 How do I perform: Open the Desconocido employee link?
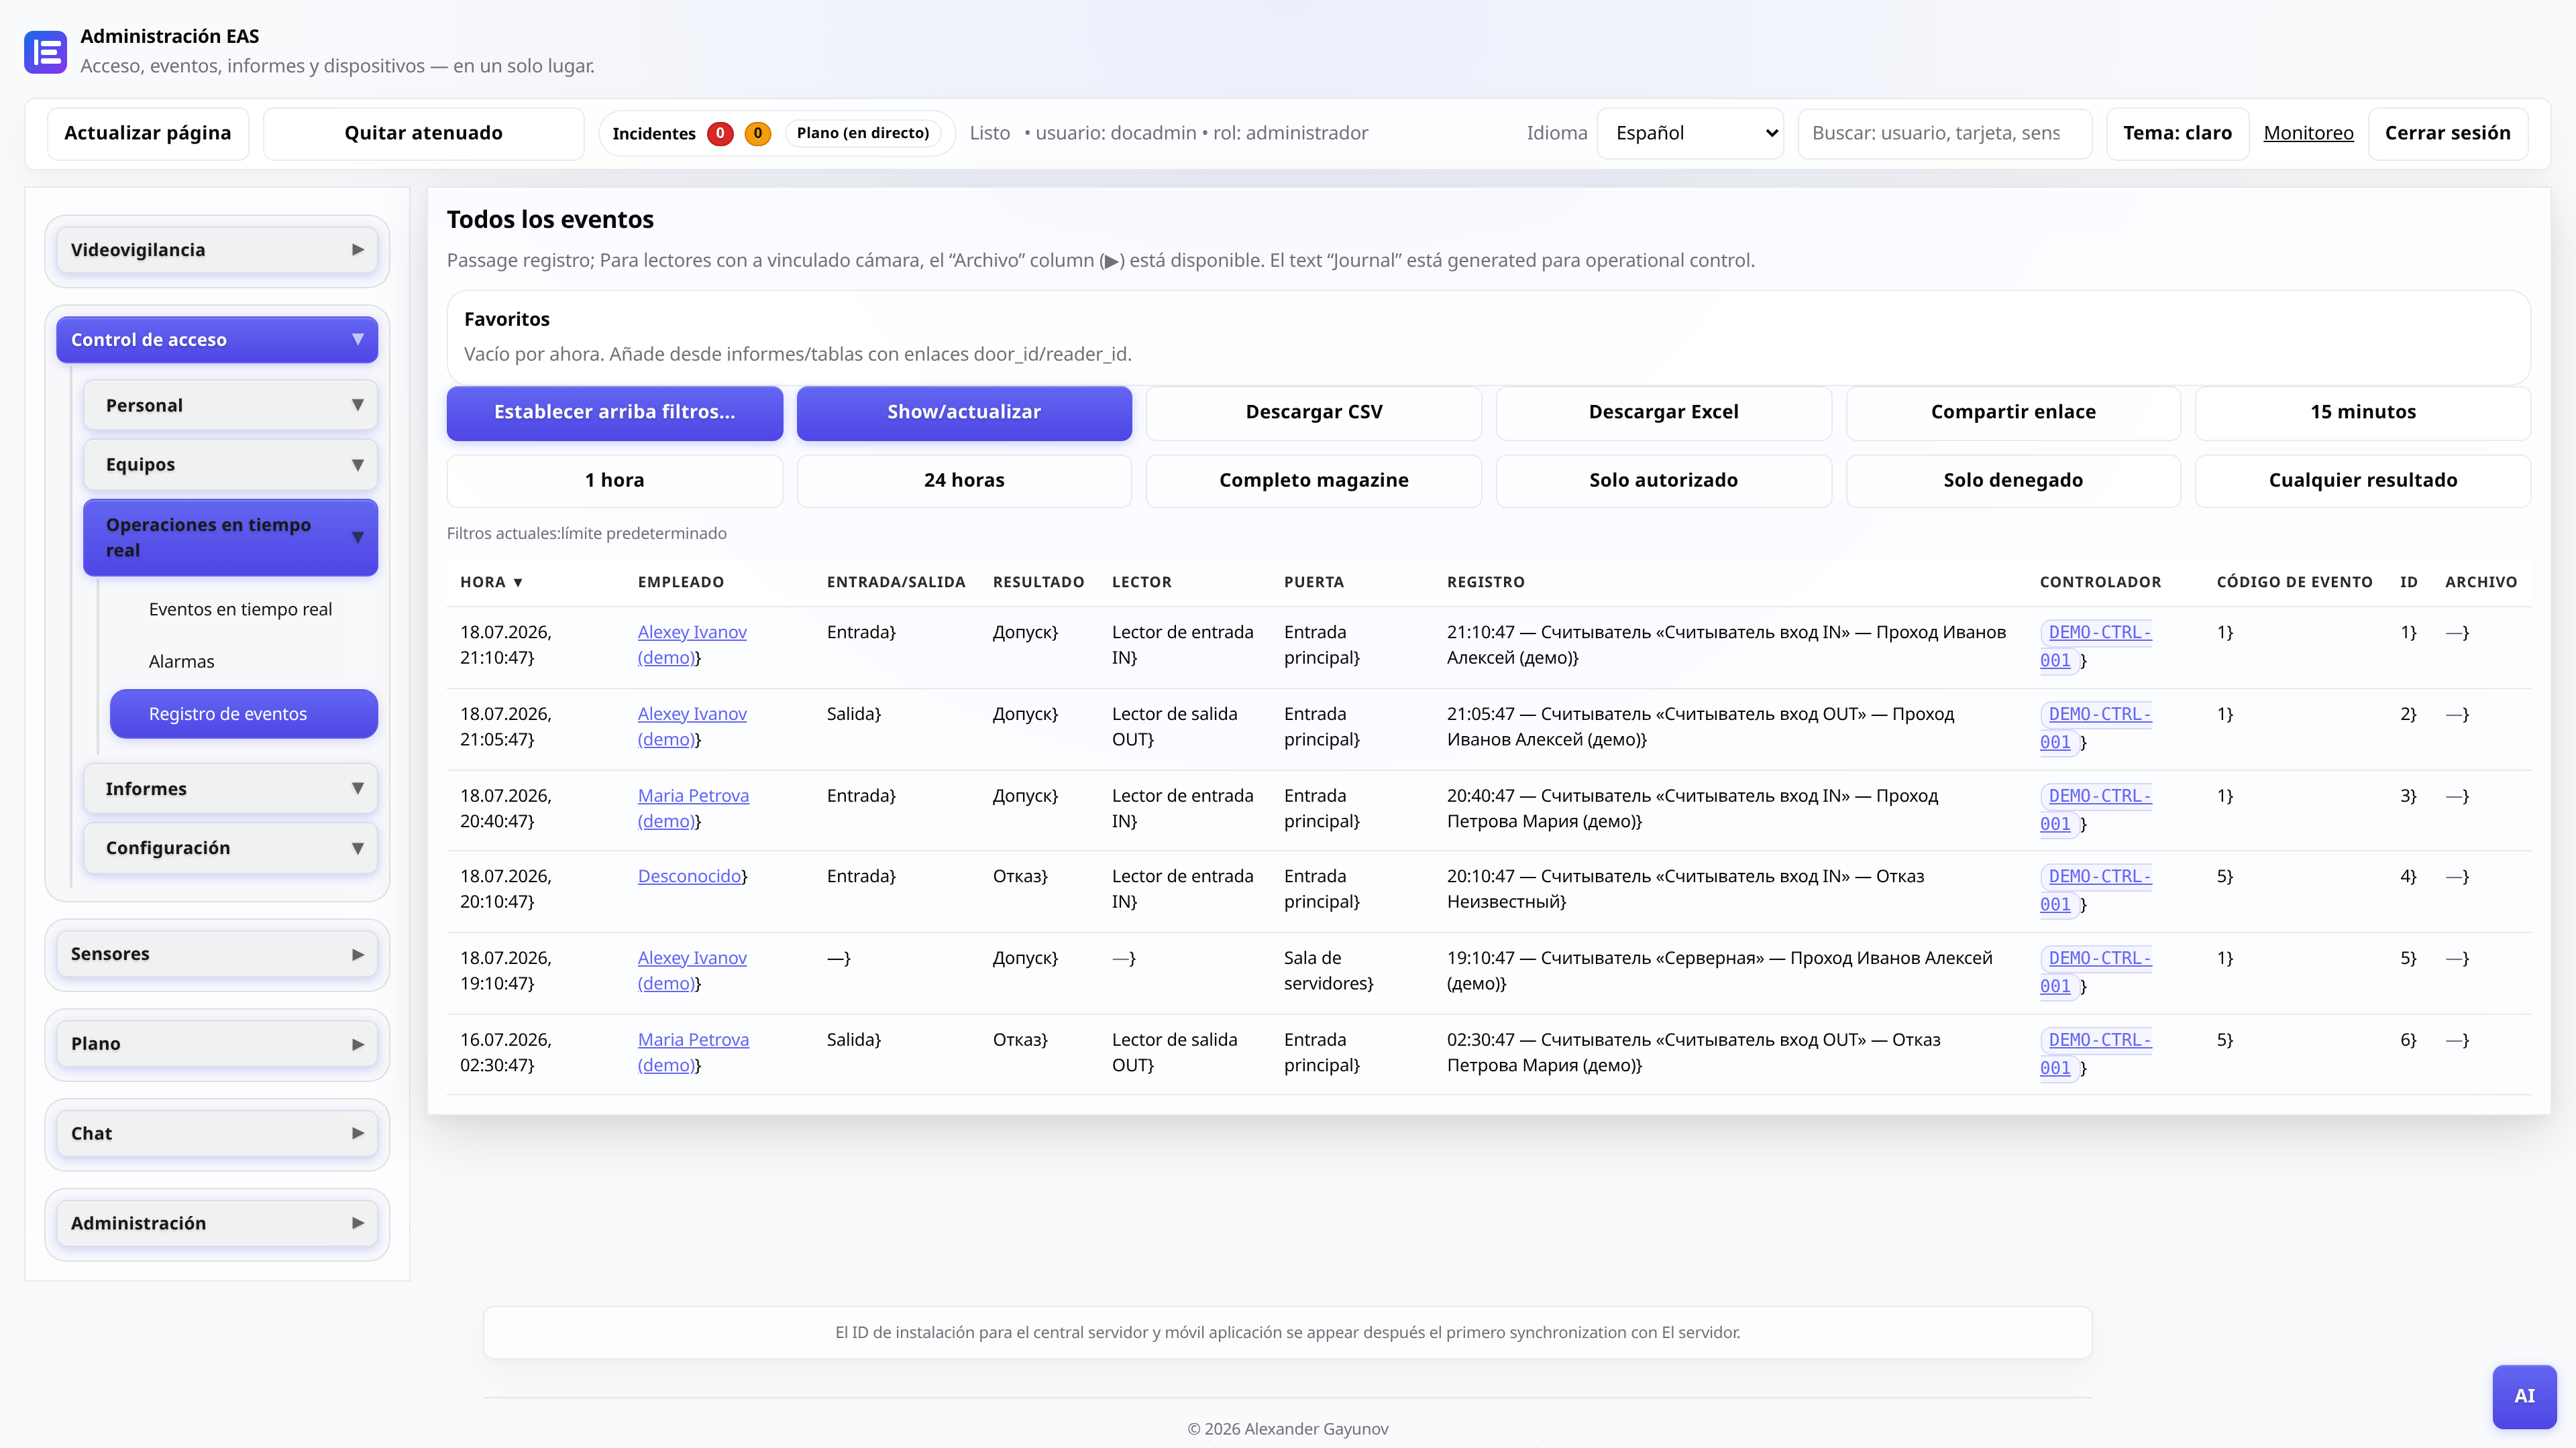690,876
